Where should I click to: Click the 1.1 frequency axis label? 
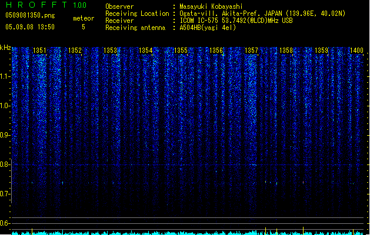point(4,76)
